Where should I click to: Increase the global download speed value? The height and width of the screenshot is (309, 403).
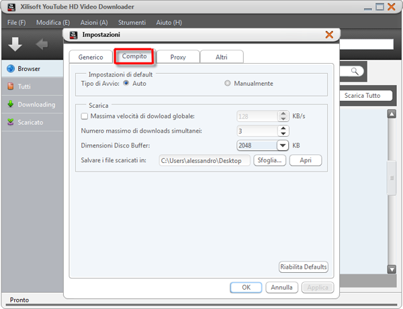(283, 113)
